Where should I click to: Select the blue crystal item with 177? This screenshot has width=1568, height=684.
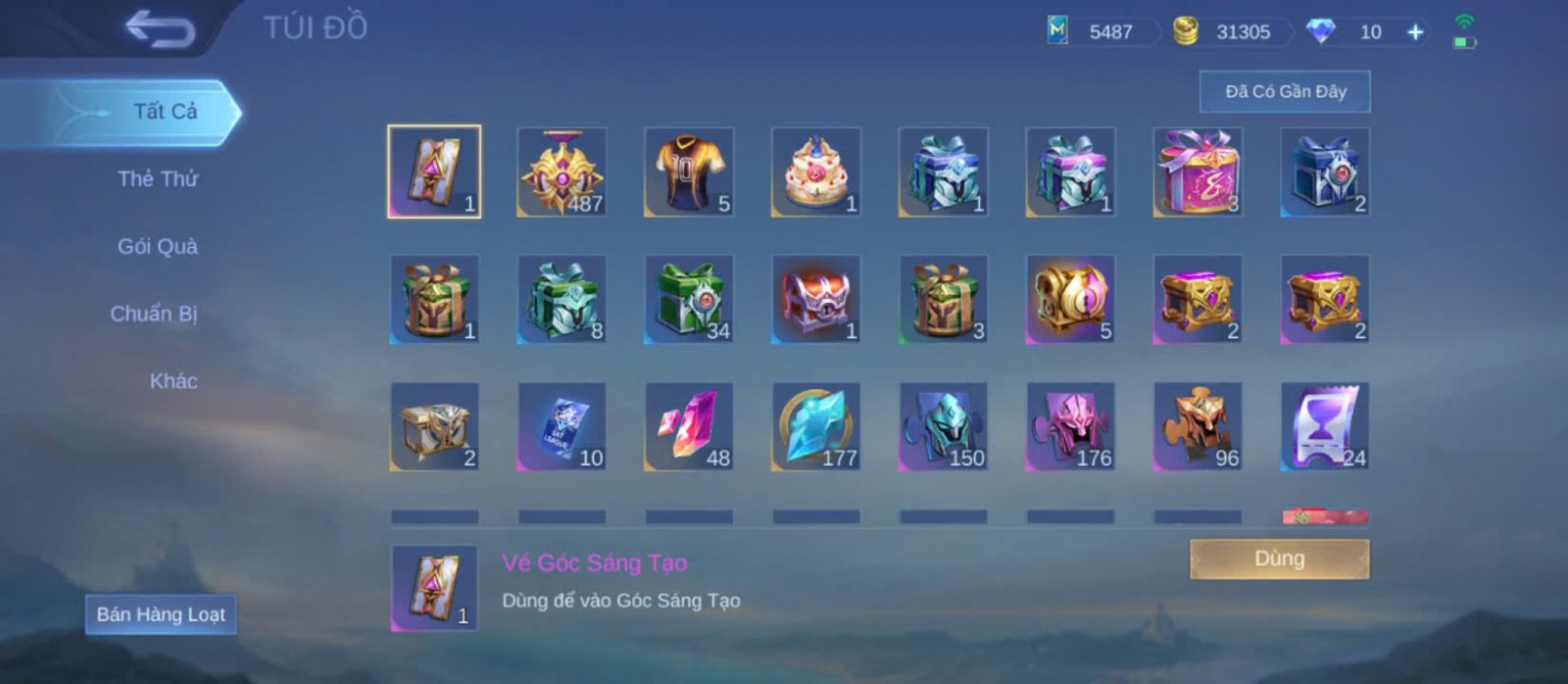(816, 426)
